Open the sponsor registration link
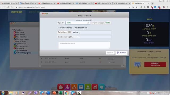 (x=149, y=58)
